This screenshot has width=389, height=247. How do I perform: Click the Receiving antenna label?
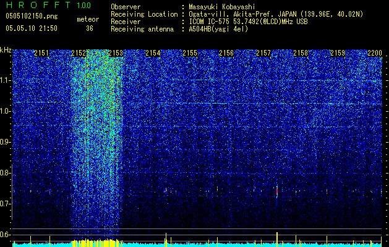coord(142,29)
